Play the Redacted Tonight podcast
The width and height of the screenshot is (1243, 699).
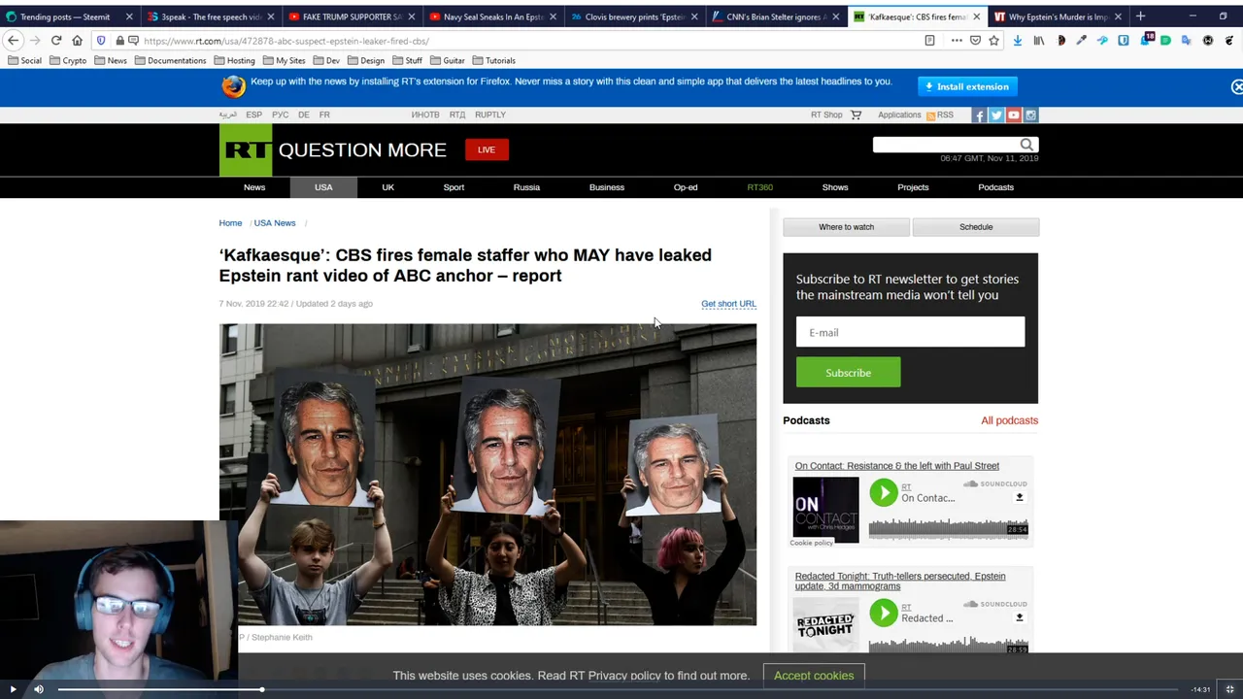tap(884, 613)
